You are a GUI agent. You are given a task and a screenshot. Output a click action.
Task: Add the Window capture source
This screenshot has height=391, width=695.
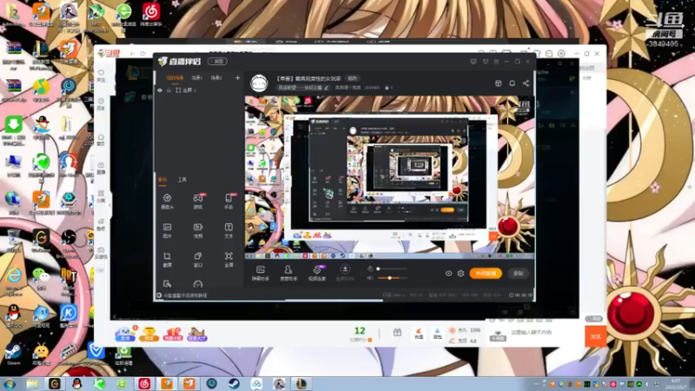coord(198,259)
